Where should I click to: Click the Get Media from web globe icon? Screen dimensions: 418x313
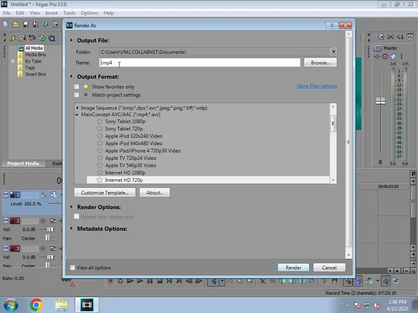coord(42,38)
